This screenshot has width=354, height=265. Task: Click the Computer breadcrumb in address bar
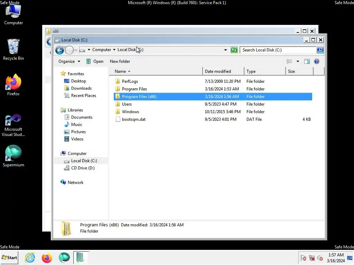(x=102, y=50)
